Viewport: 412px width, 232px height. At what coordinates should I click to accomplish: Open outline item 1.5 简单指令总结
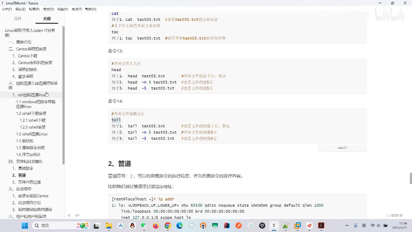pos(30,148)
